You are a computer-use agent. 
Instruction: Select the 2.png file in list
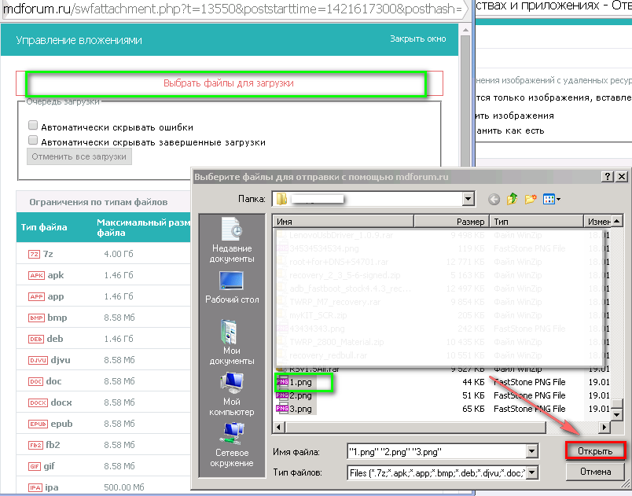click(x=300, y=395)
